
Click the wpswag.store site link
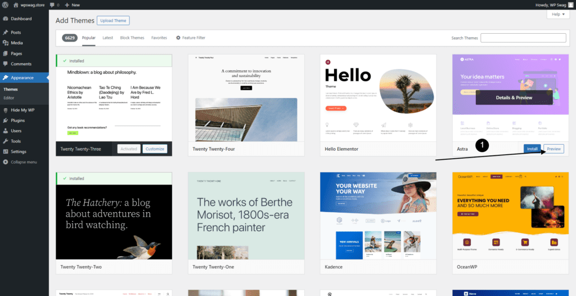[33, 5]
